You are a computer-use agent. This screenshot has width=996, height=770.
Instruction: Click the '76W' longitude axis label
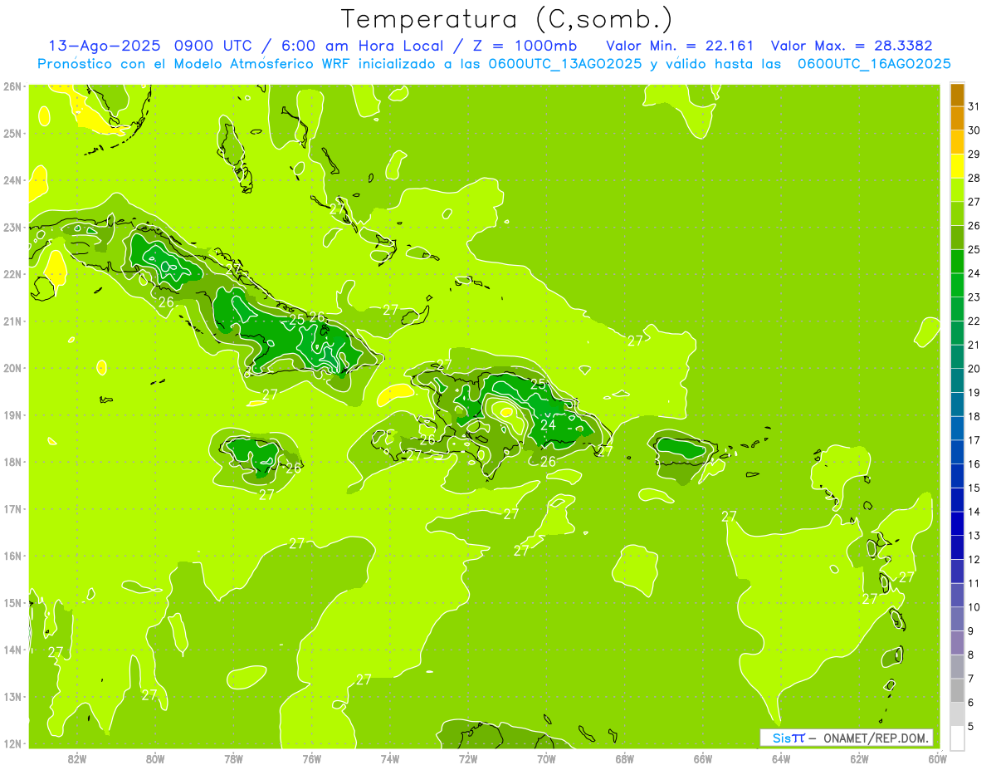(x=311, y=758)
